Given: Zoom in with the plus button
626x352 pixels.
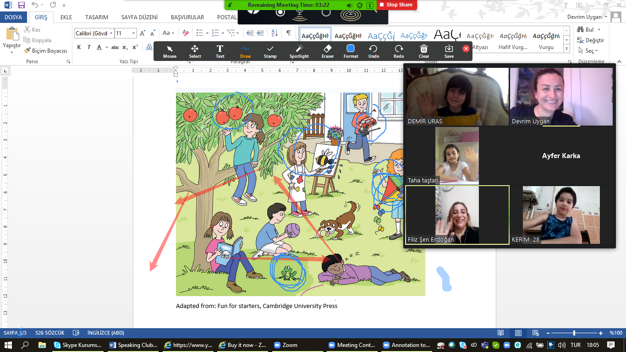Looking at the screenshot, I should [601, 333].
